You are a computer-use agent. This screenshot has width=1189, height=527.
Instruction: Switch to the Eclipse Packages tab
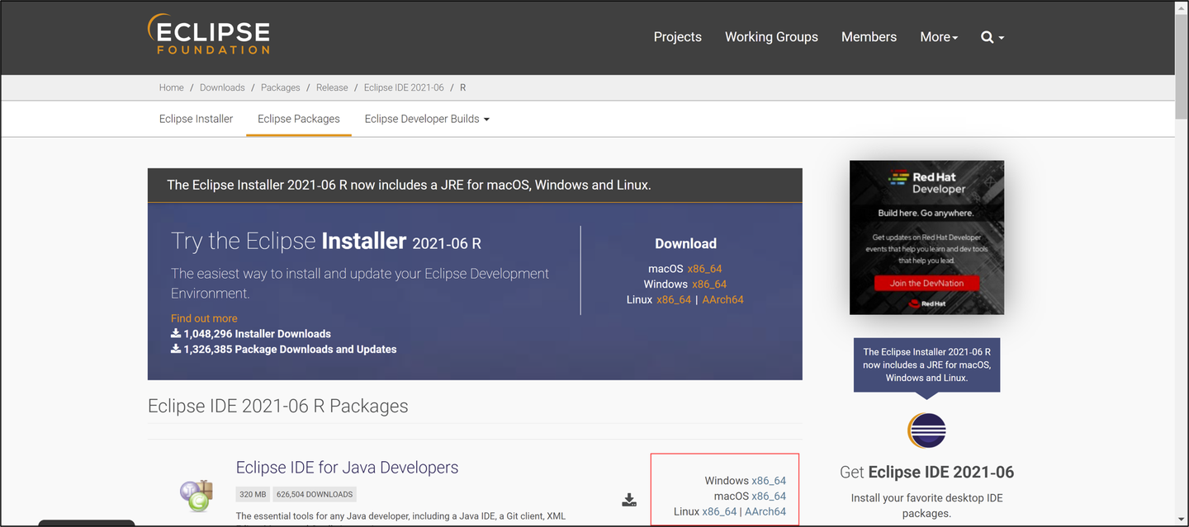tap(299, 119)
